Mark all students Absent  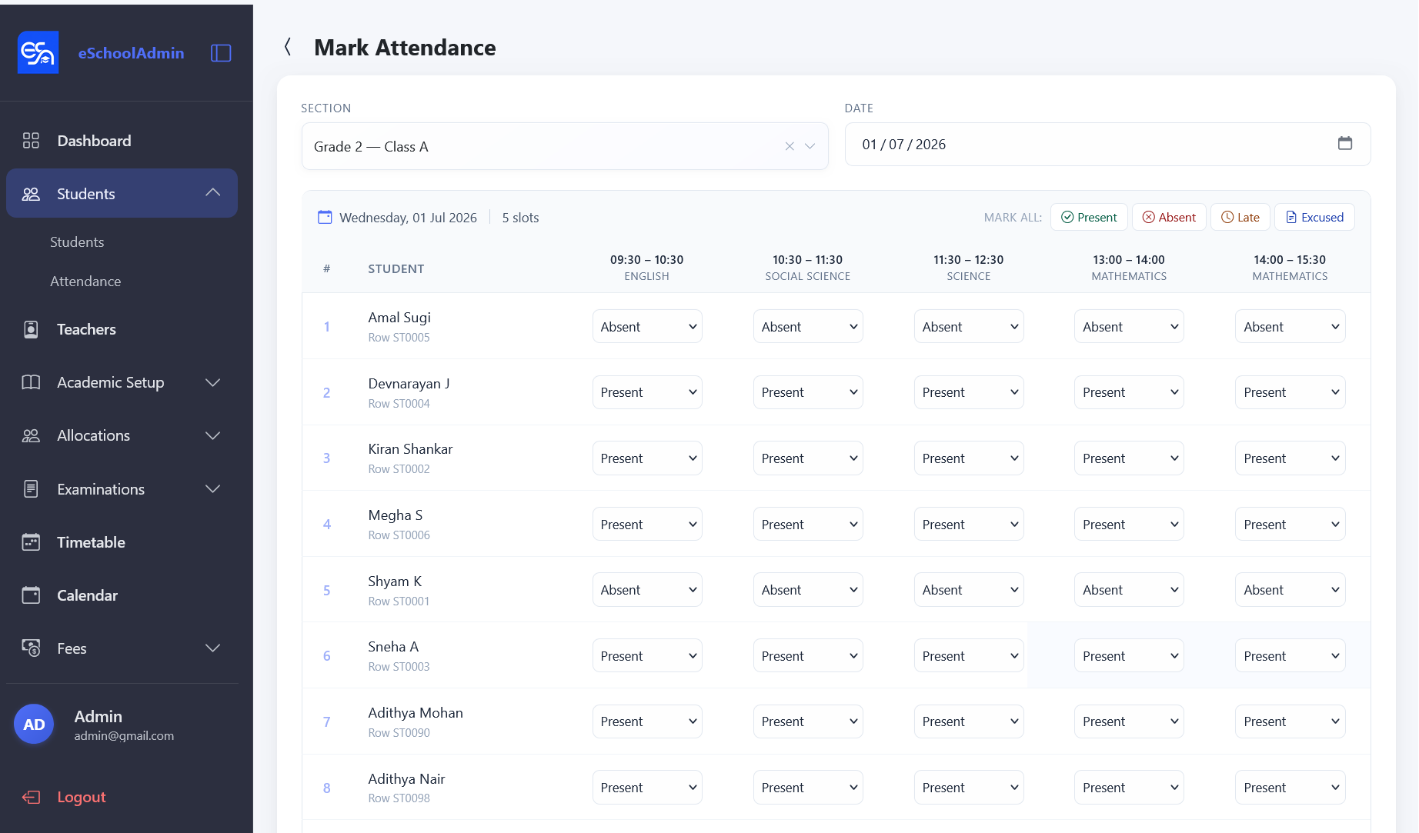pos(1169,217)
